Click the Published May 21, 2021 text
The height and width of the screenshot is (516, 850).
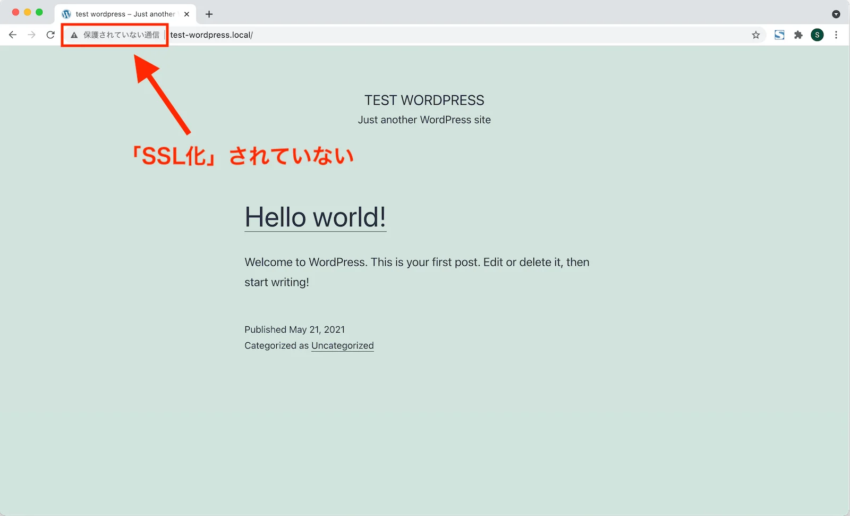[x=294, y=329]
